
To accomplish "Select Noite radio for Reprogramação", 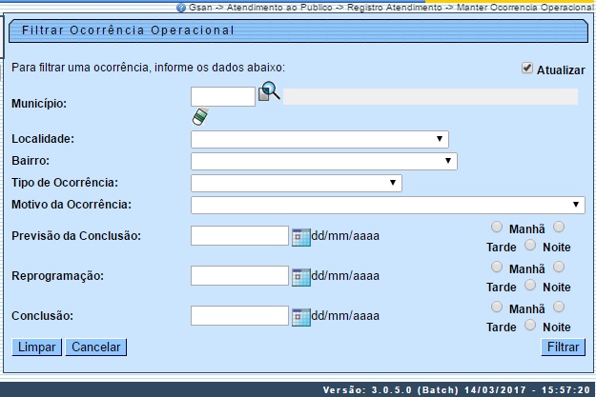I will pyautogui.click(x=530, y=285).
